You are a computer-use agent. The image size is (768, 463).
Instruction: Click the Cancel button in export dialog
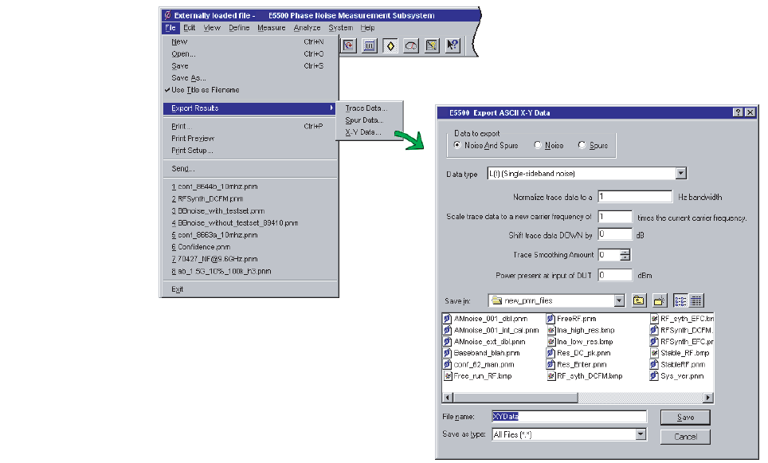click(685, 437)
